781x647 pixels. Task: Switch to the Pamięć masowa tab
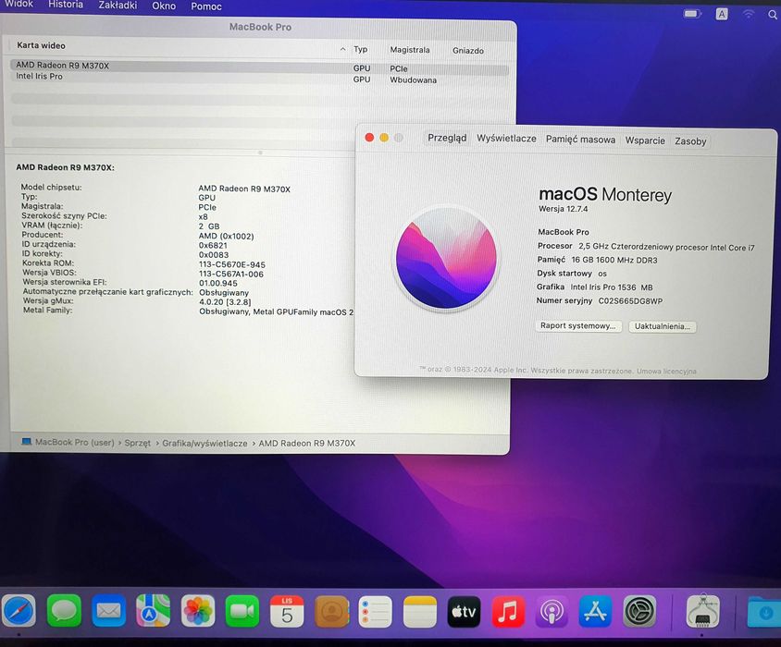pos(581,140)
